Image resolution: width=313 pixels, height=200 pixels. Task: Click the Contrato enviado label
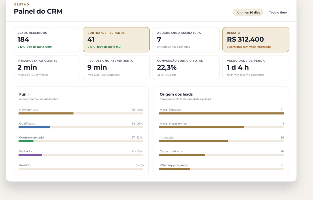click(31, 137)
